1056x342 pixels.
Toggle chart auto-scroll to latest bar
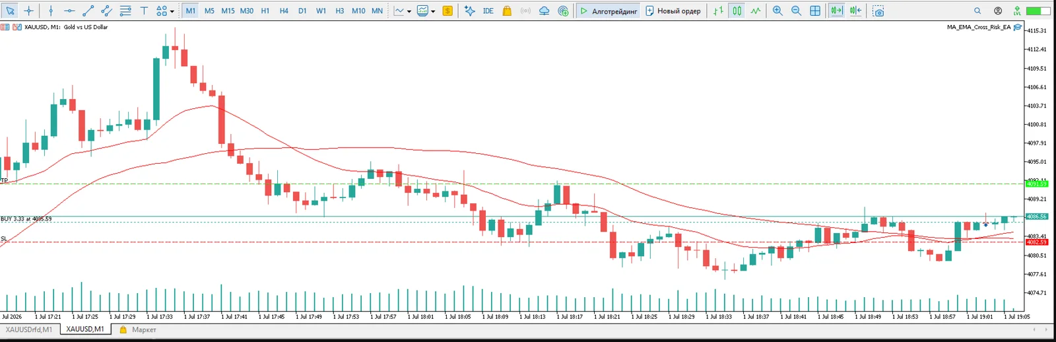[x=836, y=11]
